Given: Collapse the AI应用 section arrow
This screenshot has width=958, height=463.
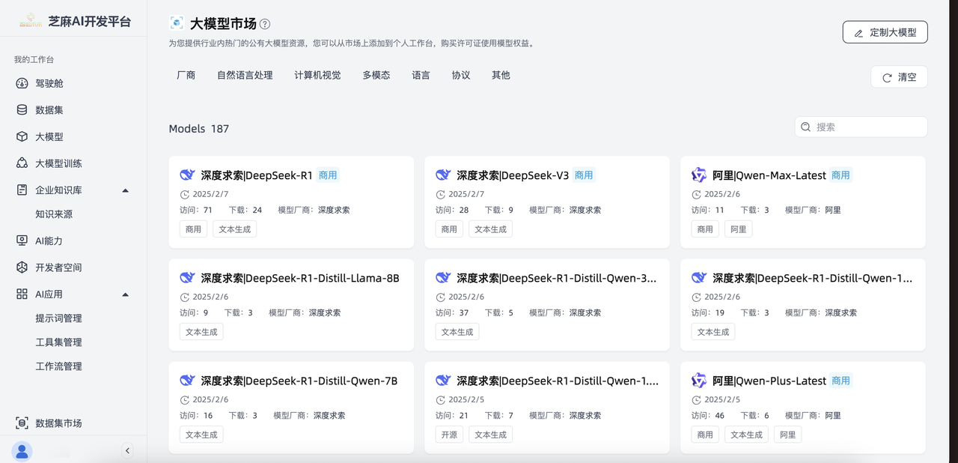Looking at the screenshot, I should (125, 294).
